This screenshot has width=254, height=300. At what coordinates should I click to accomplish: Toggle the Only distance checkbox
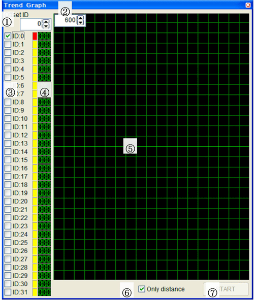coord(142,289)
